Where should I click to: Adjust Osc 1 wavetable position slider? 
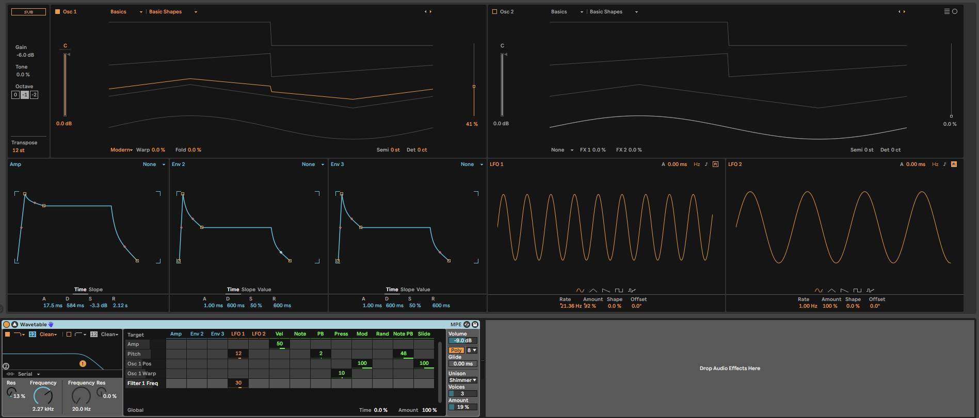pyautogui.click(x=474, y=80)
